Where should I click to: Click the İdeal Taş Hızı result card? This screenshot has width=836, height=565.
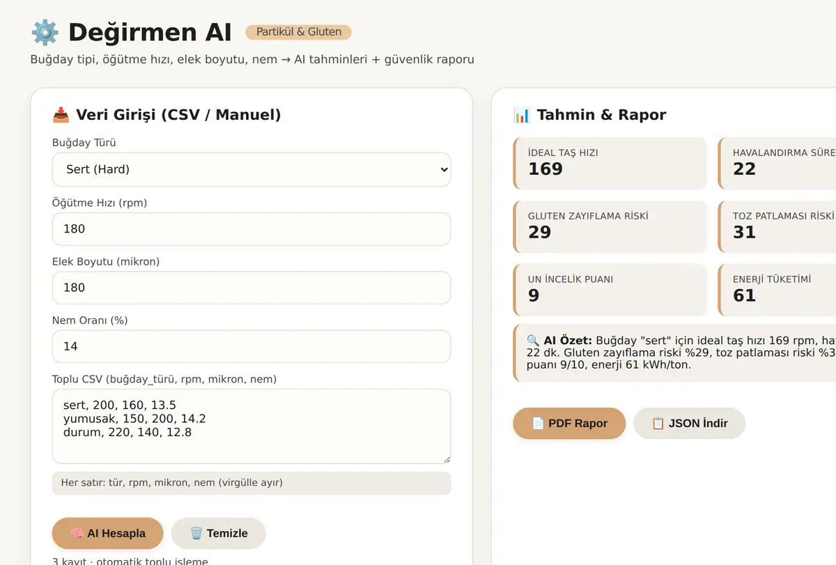click(x=610, y=163)
